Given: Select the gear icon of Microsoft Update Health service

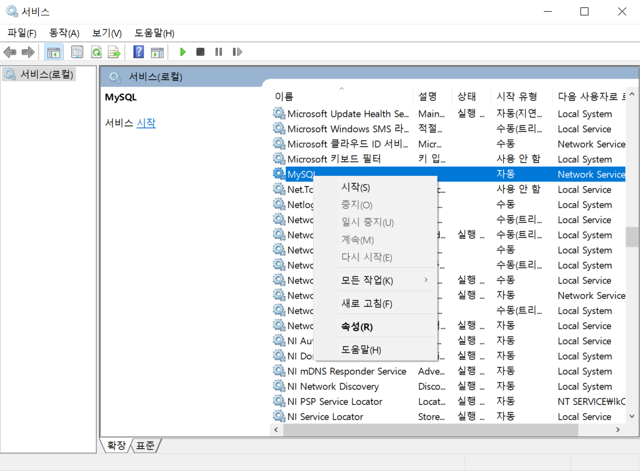Looking at the screenshot, I should click(x=279, y=113).
